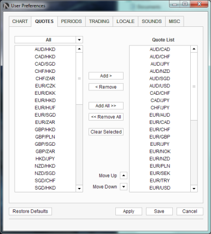Click the Move Up arrow icon
The width and height of the screenshot is (211, 234).
124,175
